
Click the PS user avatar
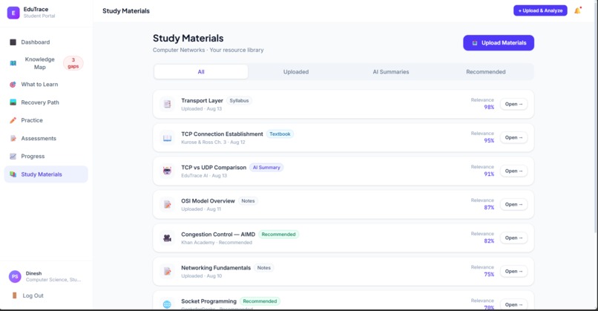(x=15, y=276)
